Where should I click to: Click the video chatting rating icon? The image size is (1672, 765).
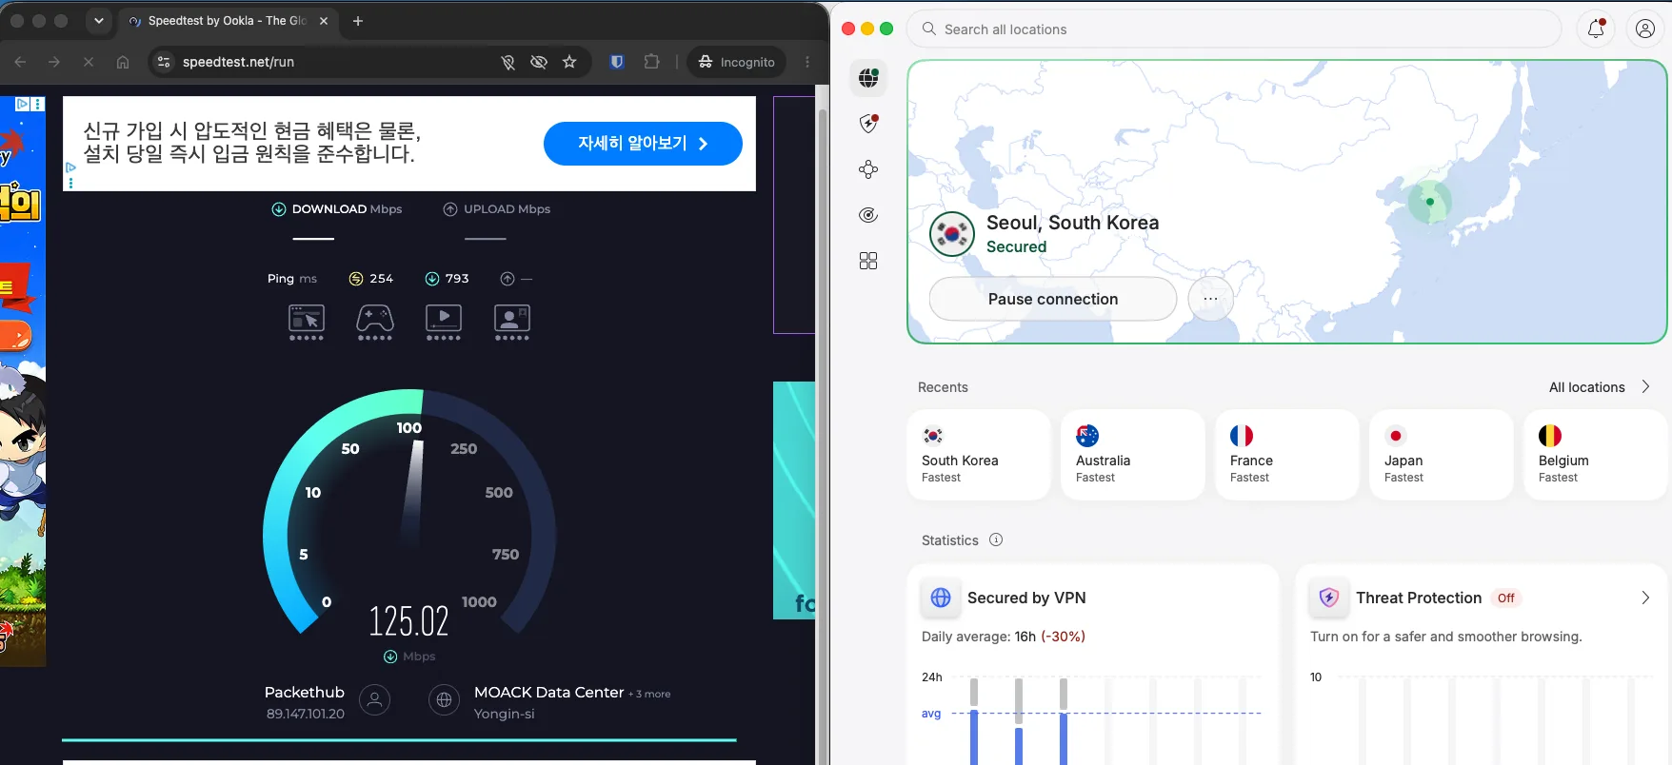point(512,322)
